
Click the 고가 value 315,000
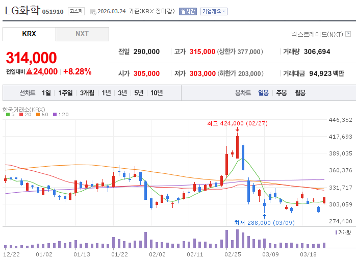click(x=202, y=52)
